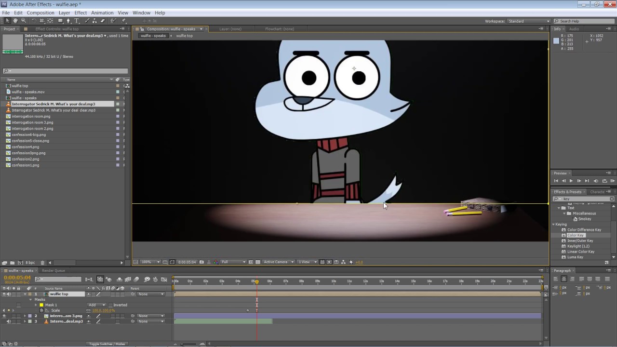Click the Toggle Switches / Modes button
The height and width of the screenshot is (347, 617).
107,344
